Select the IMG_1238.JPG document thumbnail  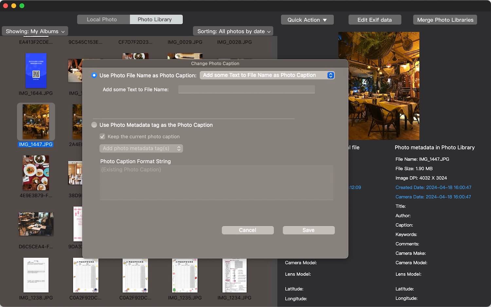click(x=36, y=275)
